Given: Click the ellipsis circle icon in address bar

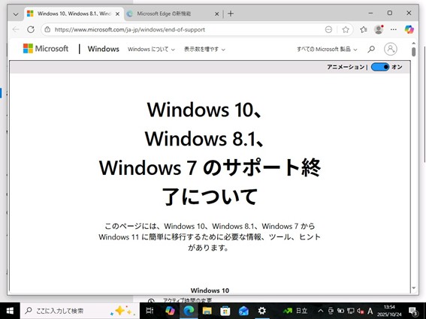Looking at the screenshot, I should (x=328, y=29).
